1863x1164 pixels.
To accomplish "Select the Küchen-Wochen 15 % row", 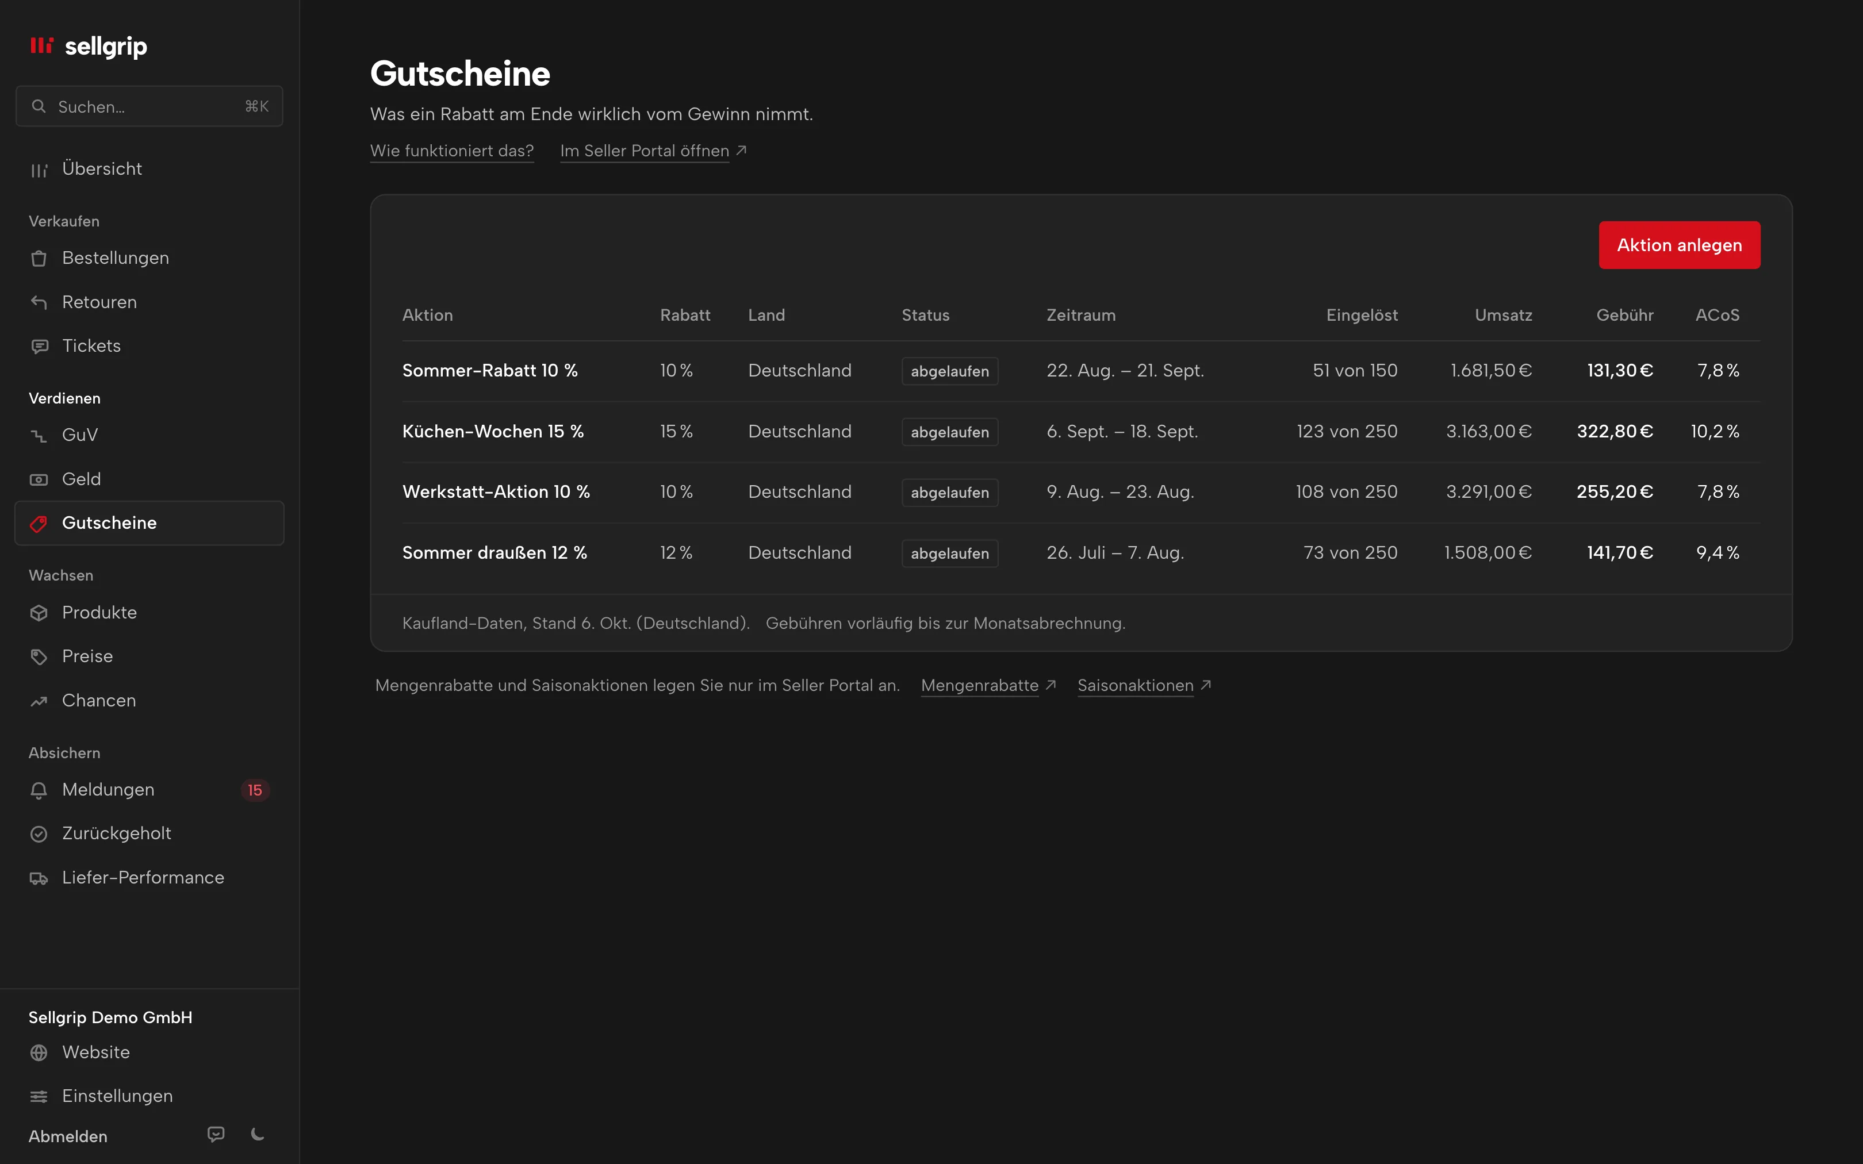I will (x=1081, y=432).
